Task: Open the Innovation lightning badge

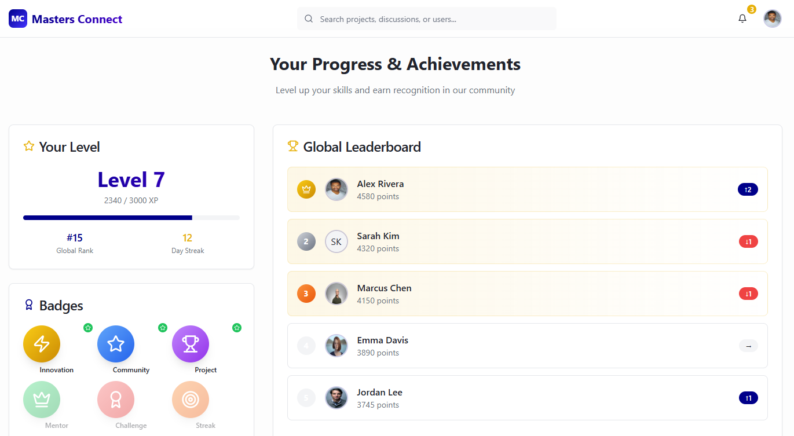Action: 42,344
